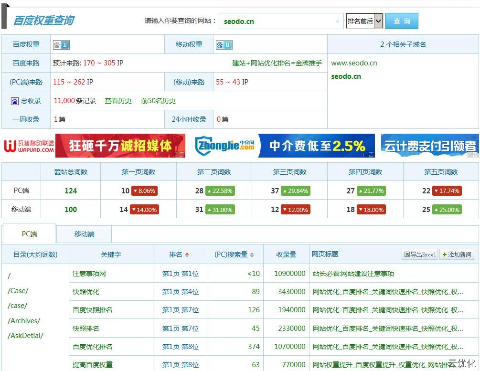Open the 查看历史 link
The image size is (480, 371).
point(118,101)
